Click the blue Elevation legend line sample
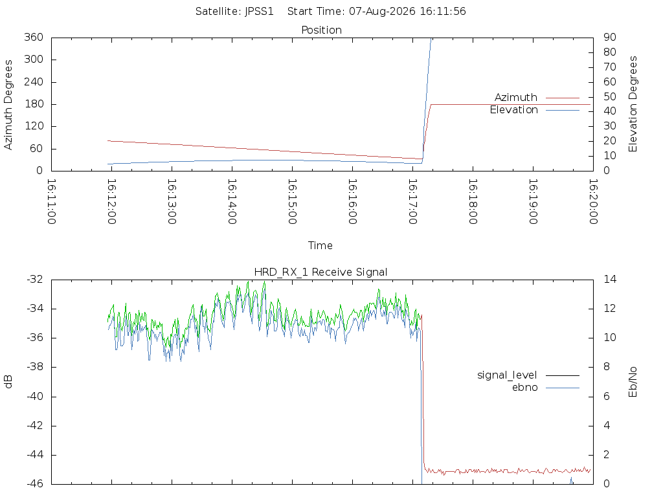The image size is (663, 497). click(563, 110)
